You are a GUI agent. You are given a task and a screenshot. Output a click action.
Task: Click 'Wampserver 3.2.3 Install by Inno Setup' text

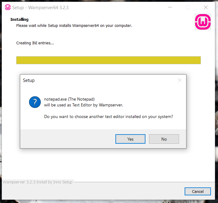click(38, 182)
